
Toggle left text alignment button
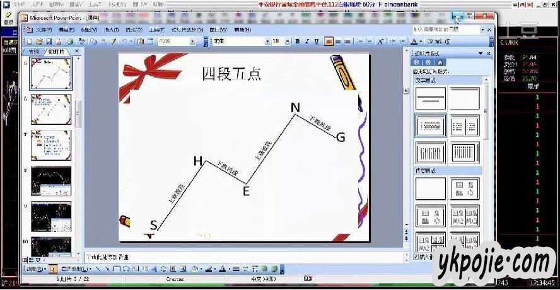(329, 42)
